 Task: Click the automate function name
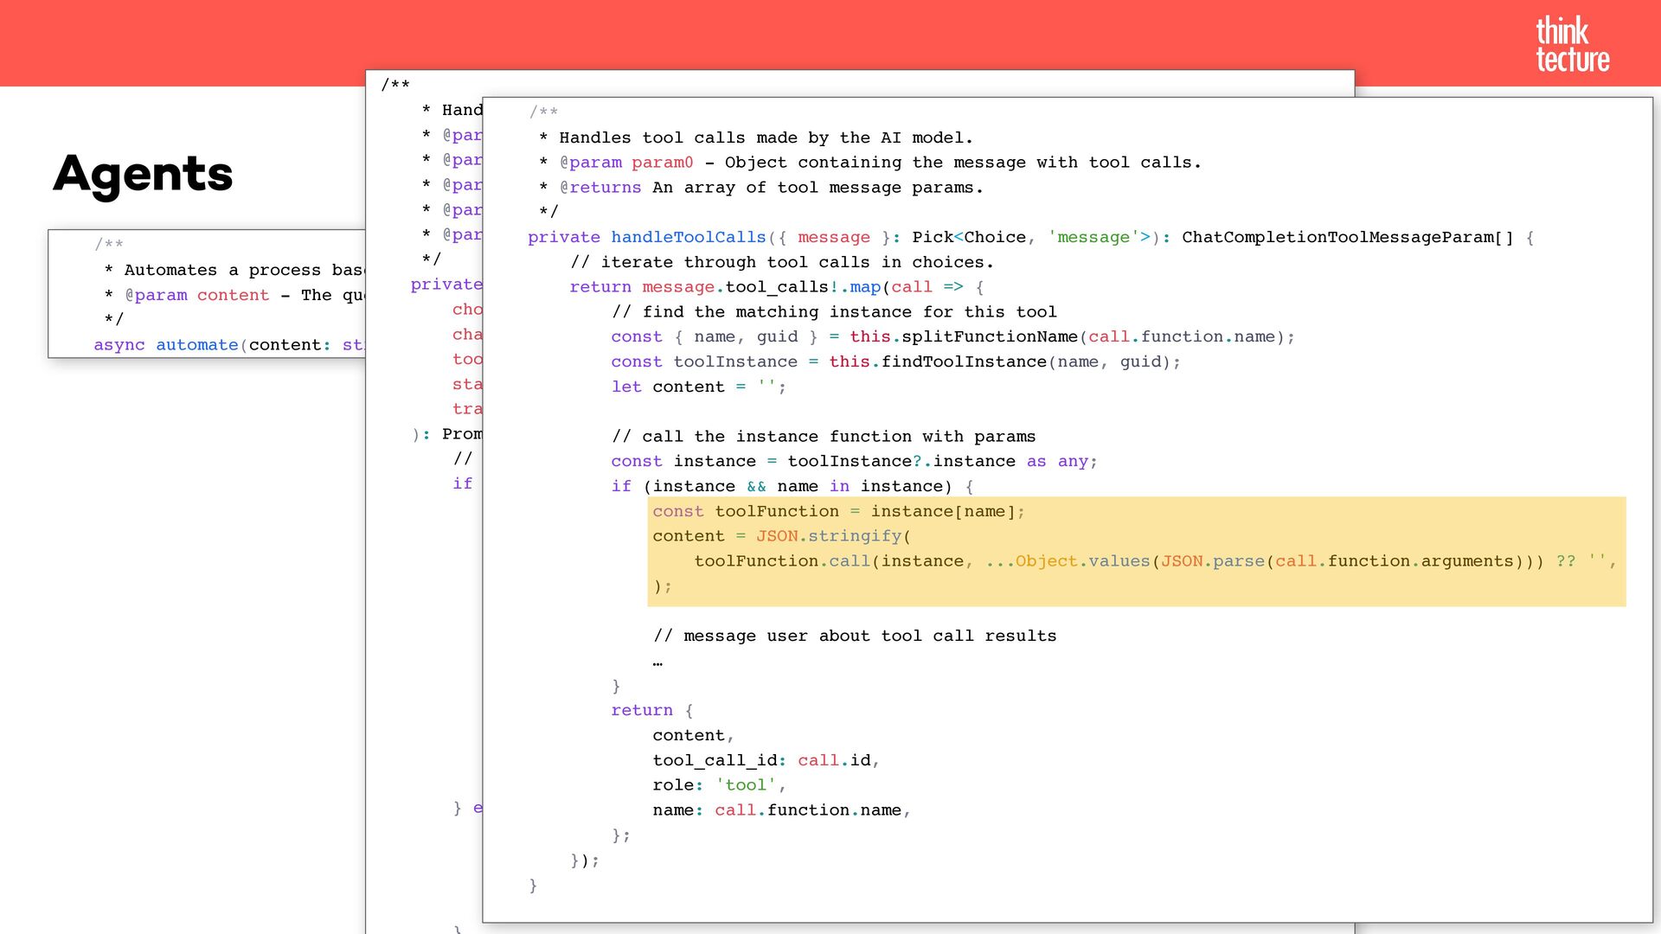coord(196,345)
